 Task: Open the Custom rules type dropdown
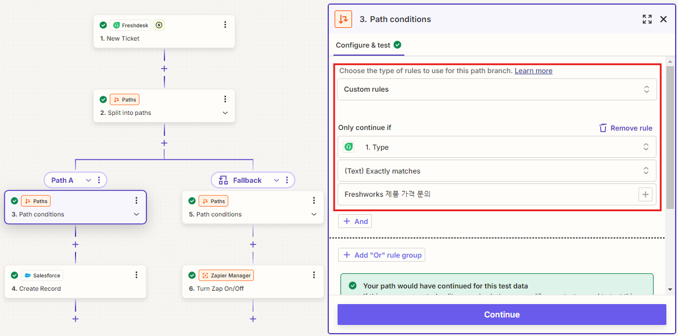point(497,89)
